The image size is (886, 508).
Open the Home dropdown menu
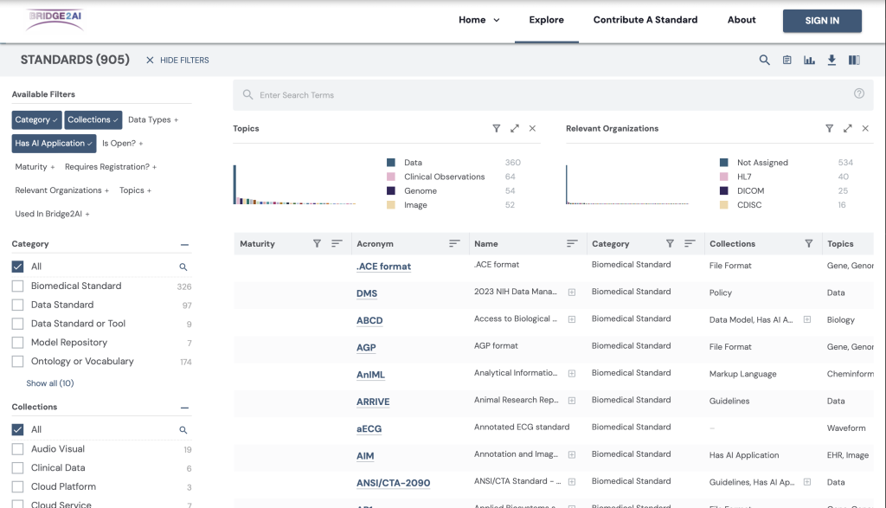(478, 20)
